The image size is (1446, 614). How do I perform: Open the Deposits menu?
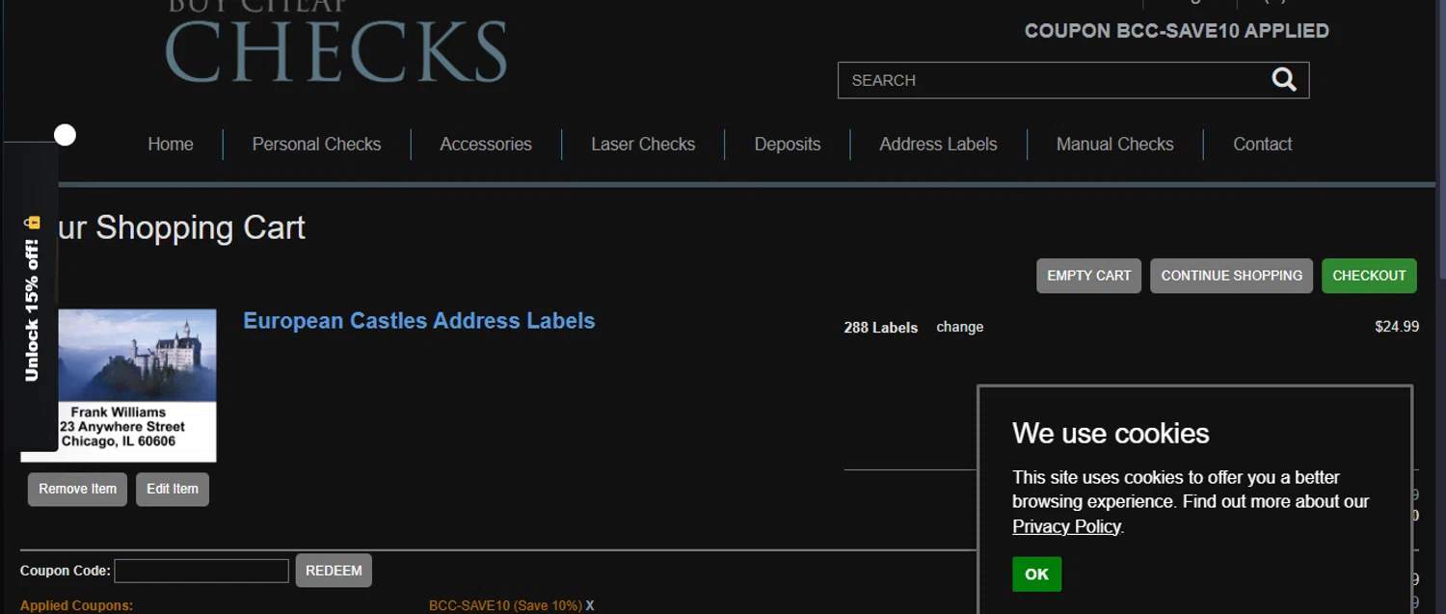pyautogui.click(x=788, y=145)
